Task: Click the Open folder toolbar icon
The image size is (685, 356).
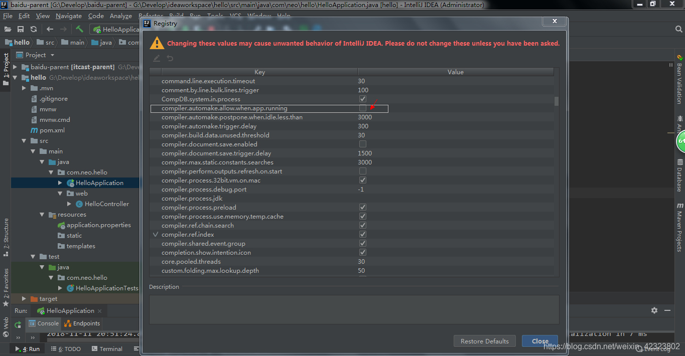Action: point(8,29)
